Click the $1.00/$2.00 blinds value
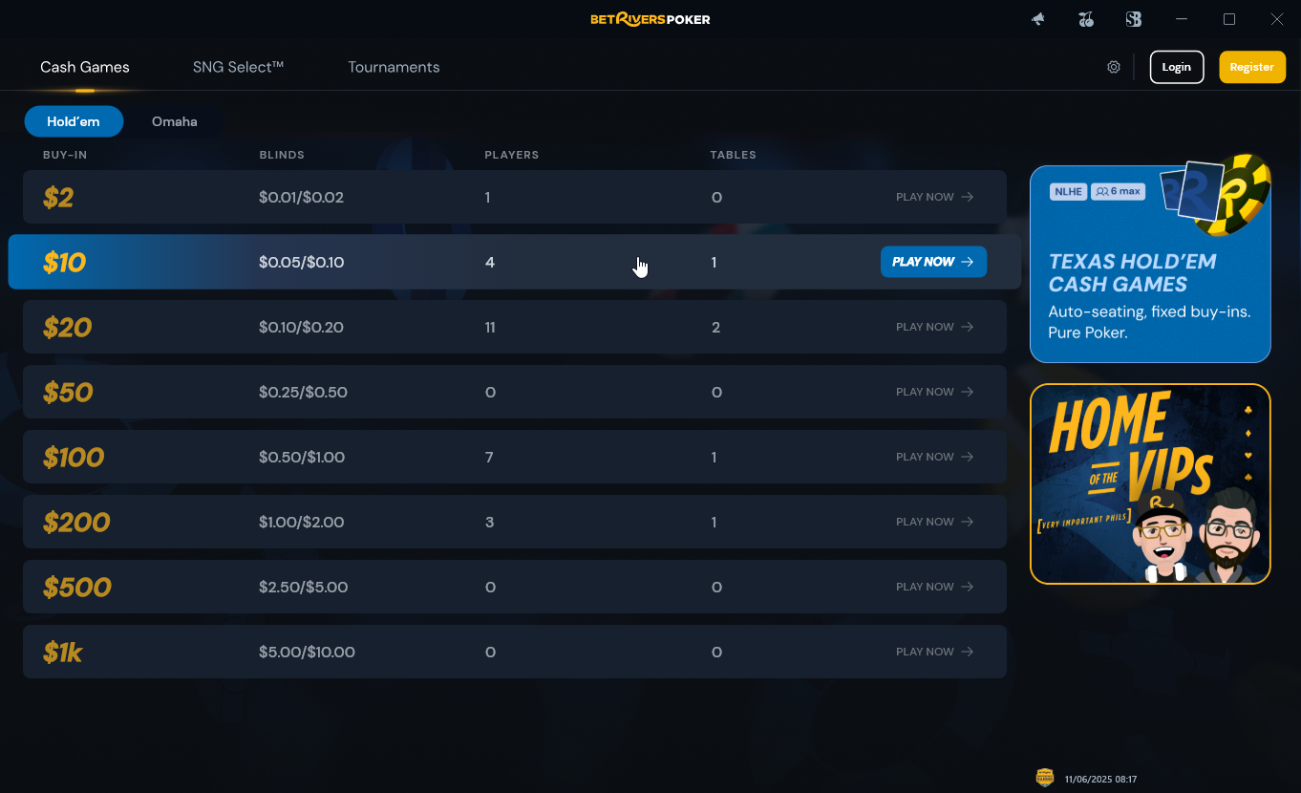 tap(301, 523)
